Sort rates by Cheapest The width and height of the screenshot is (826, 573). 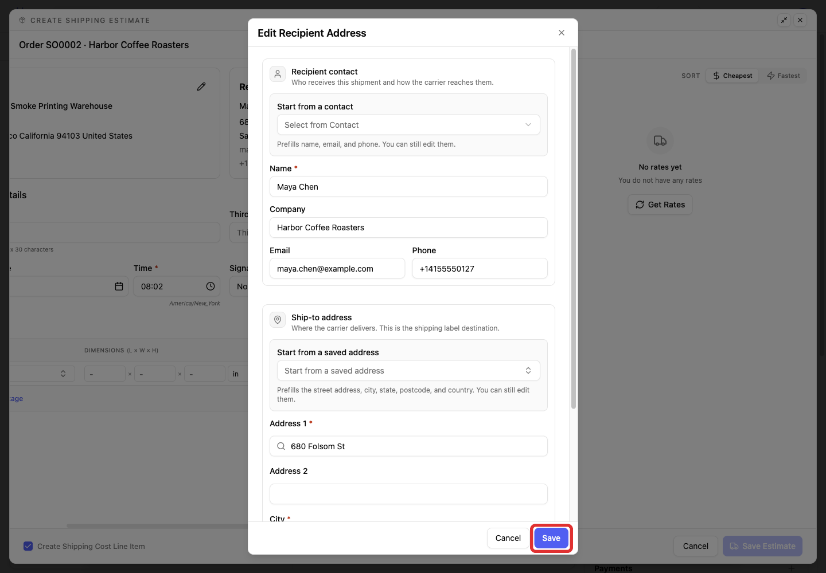(733, 76)
